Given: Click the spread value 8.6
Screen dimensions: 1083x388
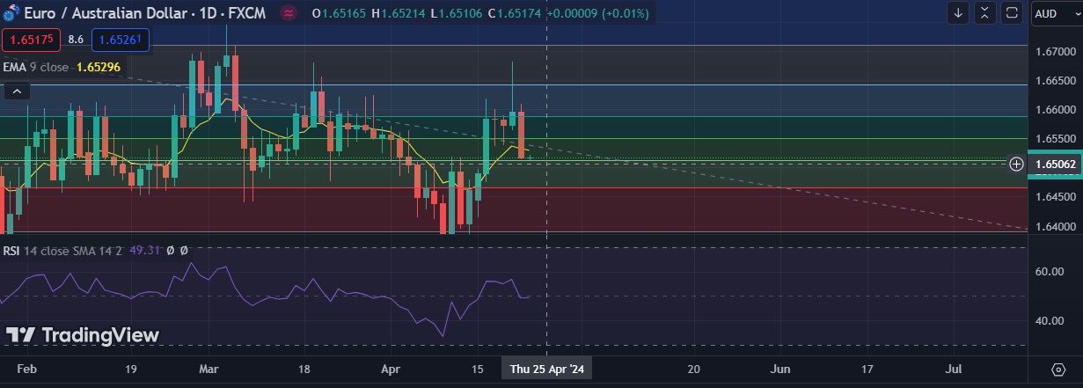Looking at the screenshot, I should click(76, 40).
